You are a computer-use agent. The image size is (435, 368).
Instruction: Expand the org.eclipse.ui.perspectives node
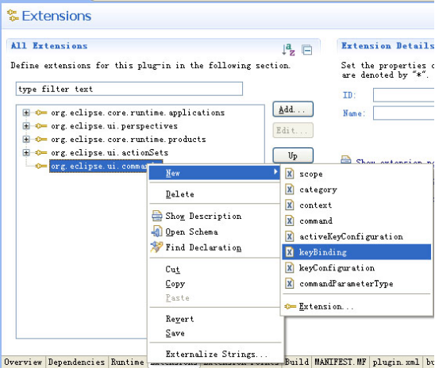[26, 126]
